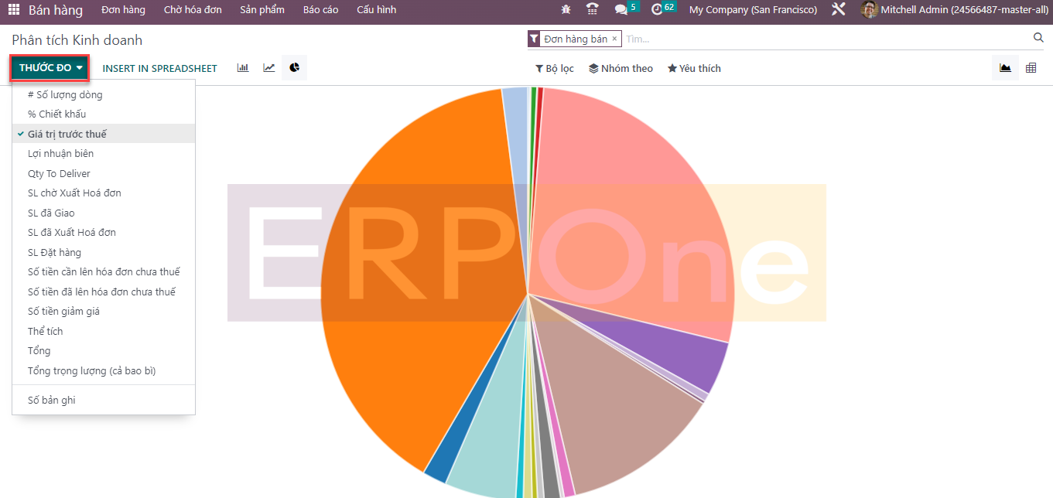Image resolution: width=1053 pixels, height=498 pixels.
Task: Enable the 'Lợi nhuận biên' measure
Action: coord(60,154)
